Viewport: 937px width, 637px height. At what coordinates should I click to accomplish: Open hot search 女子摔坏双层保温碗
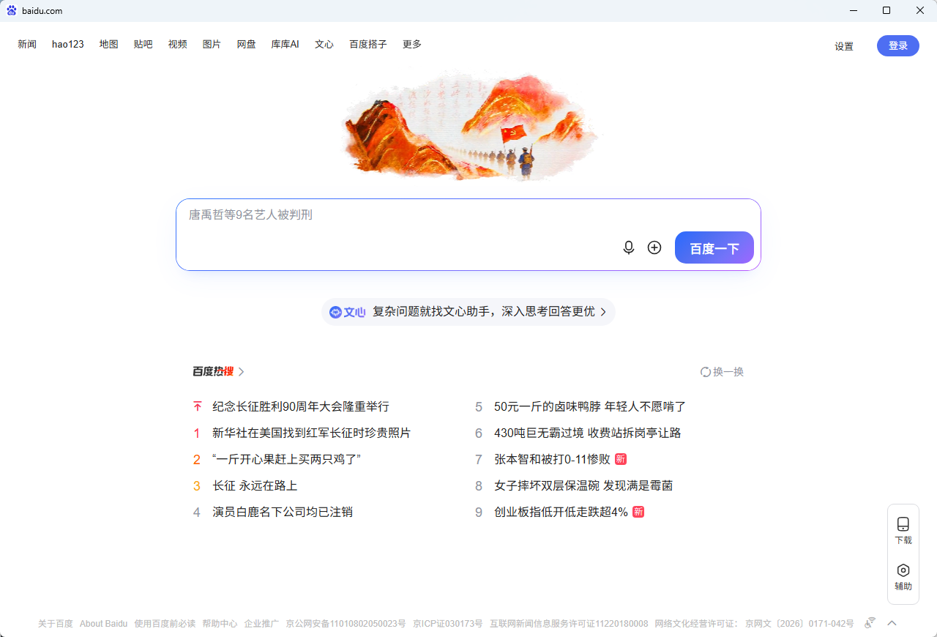(583, 485)
